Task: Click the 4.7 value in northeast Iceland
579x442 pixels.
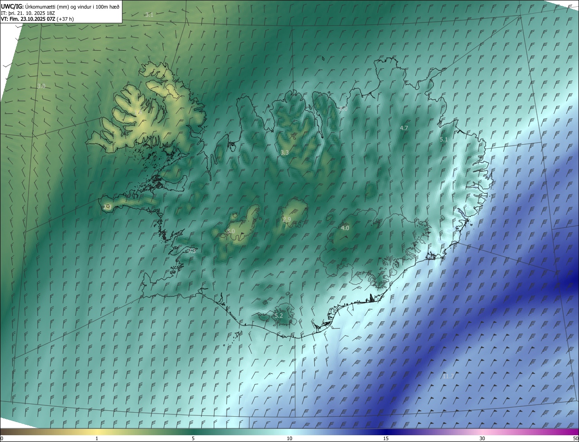Action: coord(404,128)
